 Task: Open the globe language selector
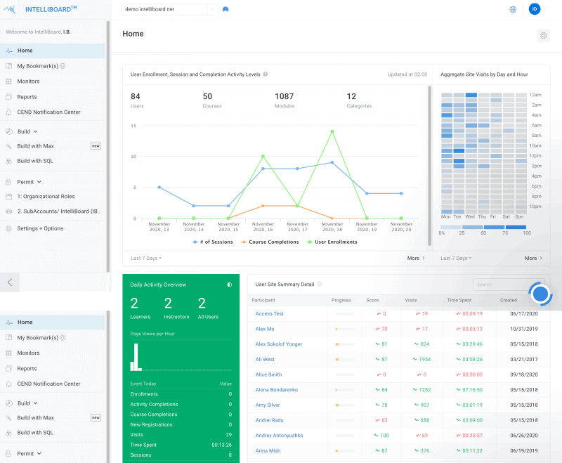pyautogui.click(x=513, y=9)
